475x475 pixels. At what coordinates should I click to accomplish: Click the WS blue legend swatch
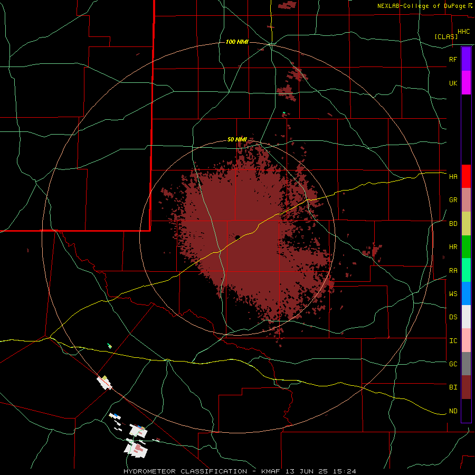pos(466,293)
